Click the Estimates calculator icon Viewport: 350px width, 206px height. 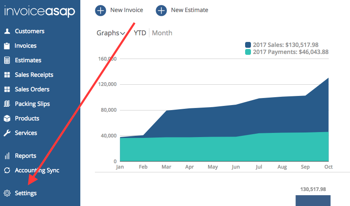pyautogui.click(x=7, y=60)
